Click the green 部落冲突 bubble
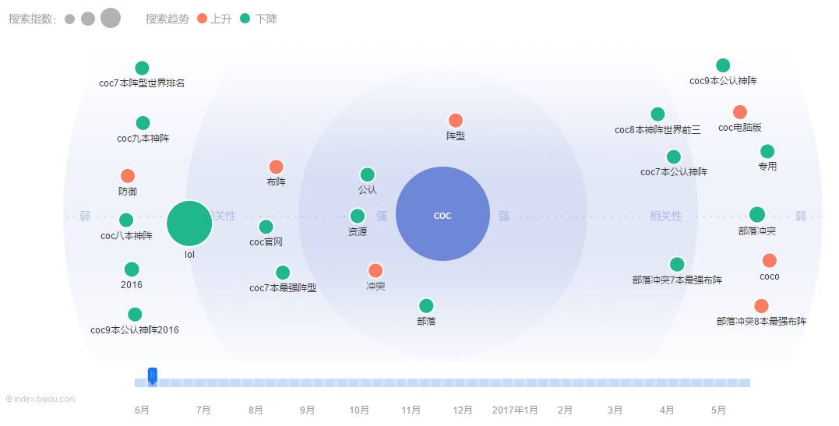 coord(757,215)
